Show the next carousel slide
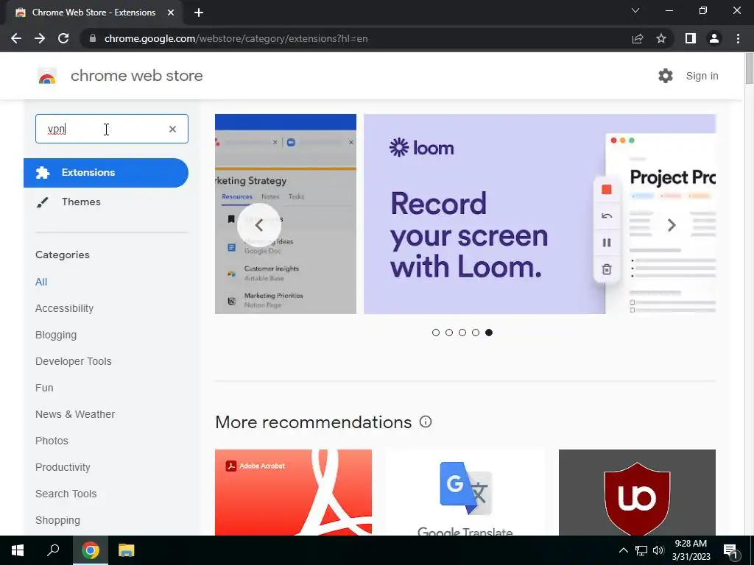The width and height of the screenshot is (754, 565). [x=672, y=225]
